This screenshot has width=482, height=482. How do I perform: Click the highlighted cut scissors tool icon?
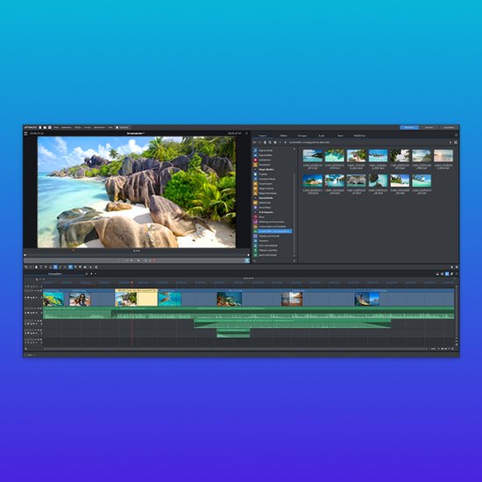[x=70, y=267]
